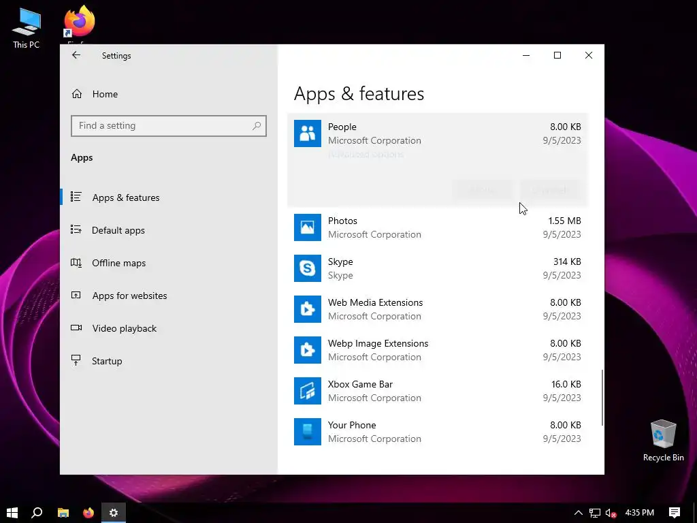Select the Your Phone entry name
The image size is (697, 523).
352,425
